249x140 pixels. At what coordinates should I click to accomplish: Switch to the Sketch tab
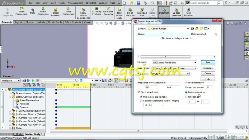pyautogui.click(x=29, y=22)
